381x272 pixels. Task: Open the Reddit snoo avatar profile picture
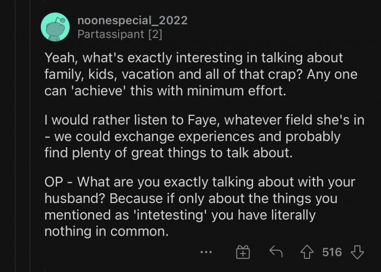pos(55,27)
